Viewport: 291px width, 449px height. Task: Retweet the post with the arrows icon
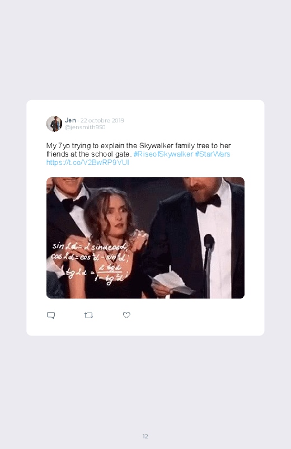(88, 315)
